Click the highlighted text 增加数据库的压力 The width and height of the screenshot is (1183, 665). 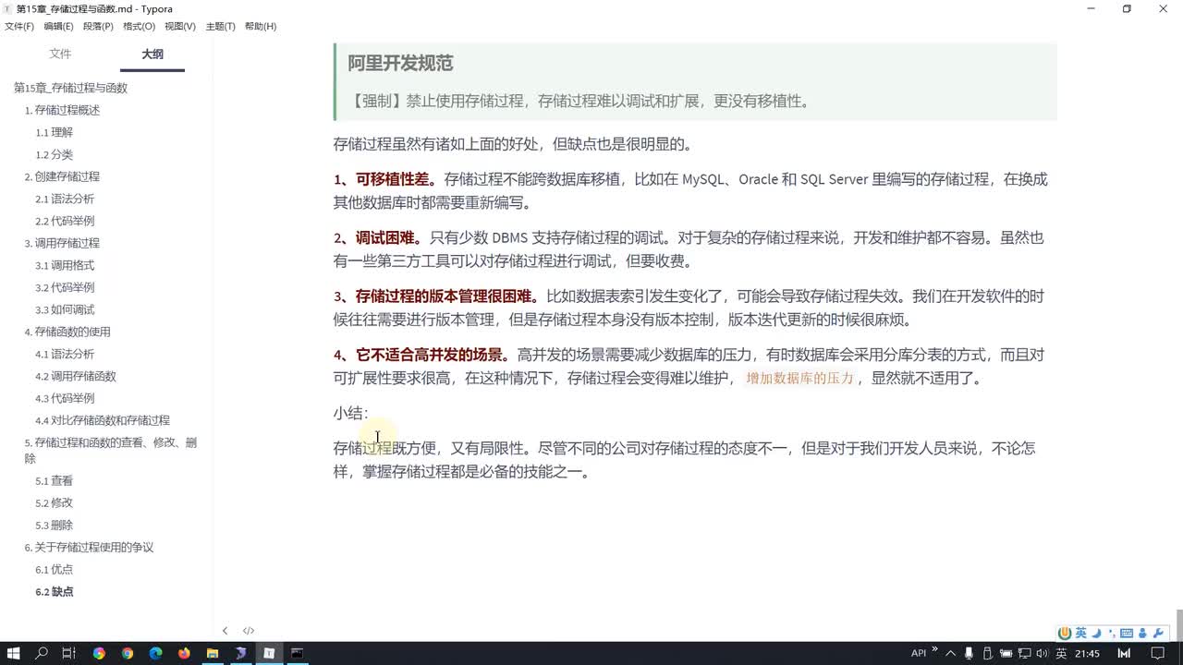[x=800, y=378]
